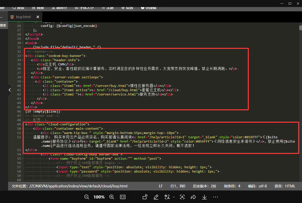Close the buy.html tab
This screenshot has width=302, height=203.
click(x=38, y=17)
